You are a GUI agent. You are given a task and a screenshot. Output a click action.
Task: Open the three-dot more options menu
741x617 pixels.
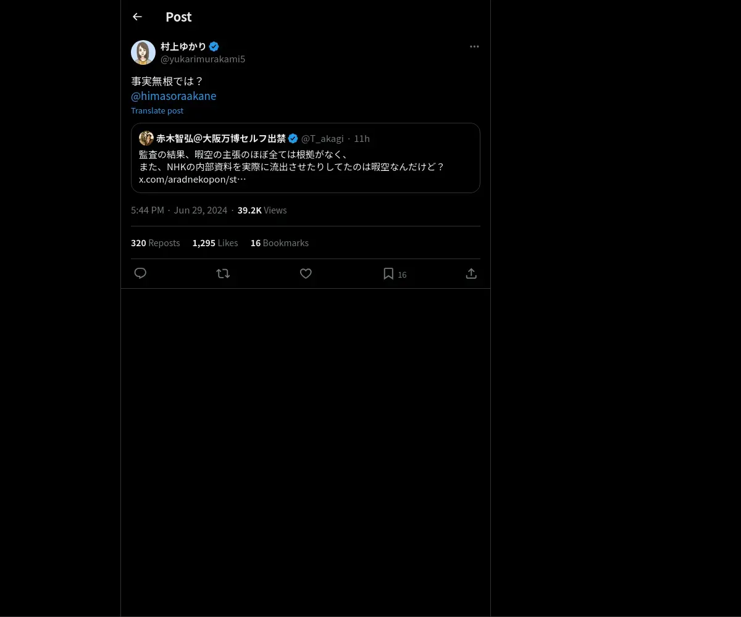(474, 46)
